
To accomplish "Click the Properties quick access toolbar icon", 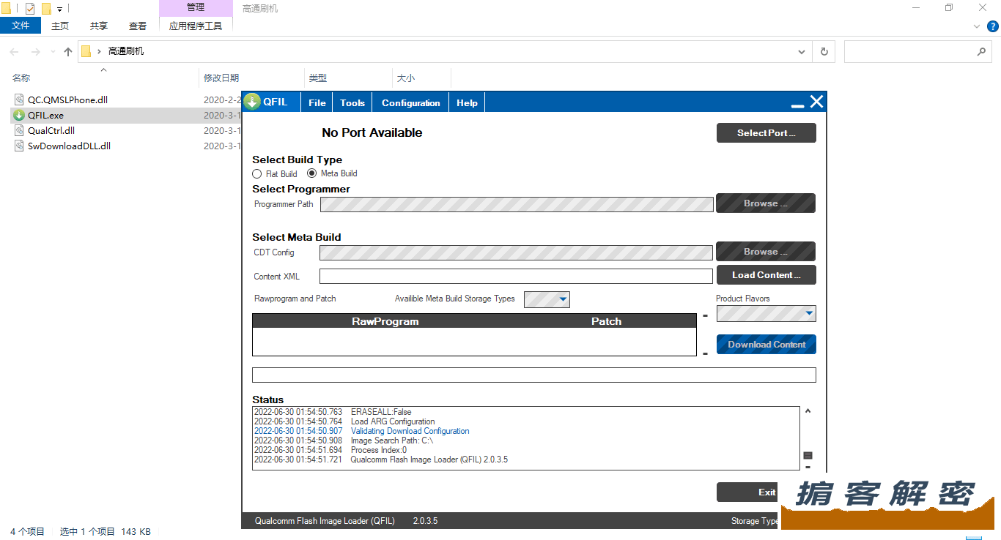I will click(x=30, y=9).
